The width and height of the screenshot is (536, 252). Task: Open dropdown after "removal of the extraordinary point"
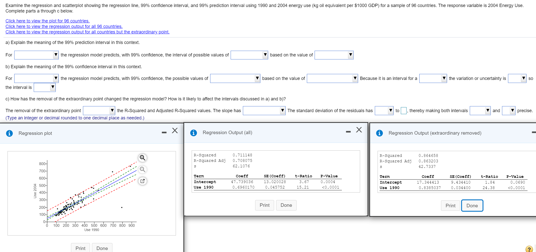point(99,111)
